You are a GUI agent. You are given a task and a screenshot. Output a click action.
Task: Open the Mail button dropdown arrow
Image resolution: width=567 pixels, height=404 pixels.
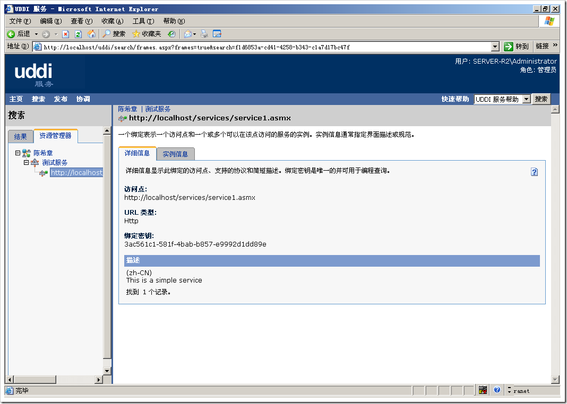click(x=194, y=34)
